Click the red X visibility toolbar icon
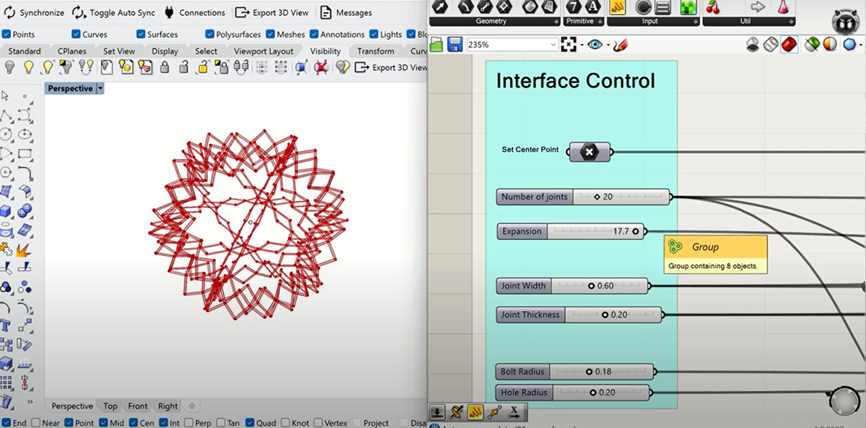The height and width of the screenshot is (428, 866). click(x=322, y=68)
